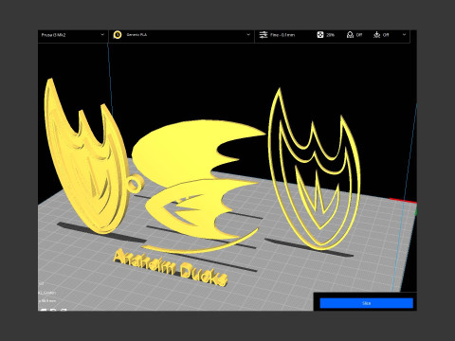Image resolution: width=455 pixels, height=341 pixels.
Task: Select the Fine - 0.1mm profile label
Action: 282,35
